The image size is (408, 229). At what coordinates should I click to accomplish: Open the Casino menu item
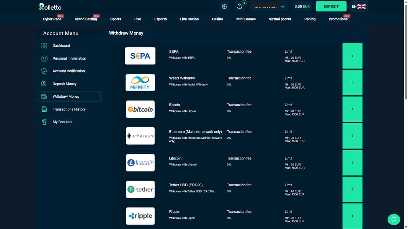[x=218, y=19]
